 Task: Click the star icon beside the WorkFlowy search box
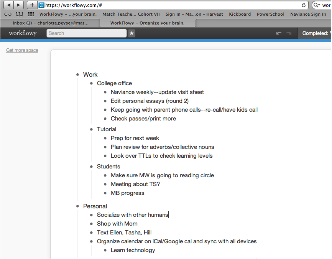coord(132,33)
